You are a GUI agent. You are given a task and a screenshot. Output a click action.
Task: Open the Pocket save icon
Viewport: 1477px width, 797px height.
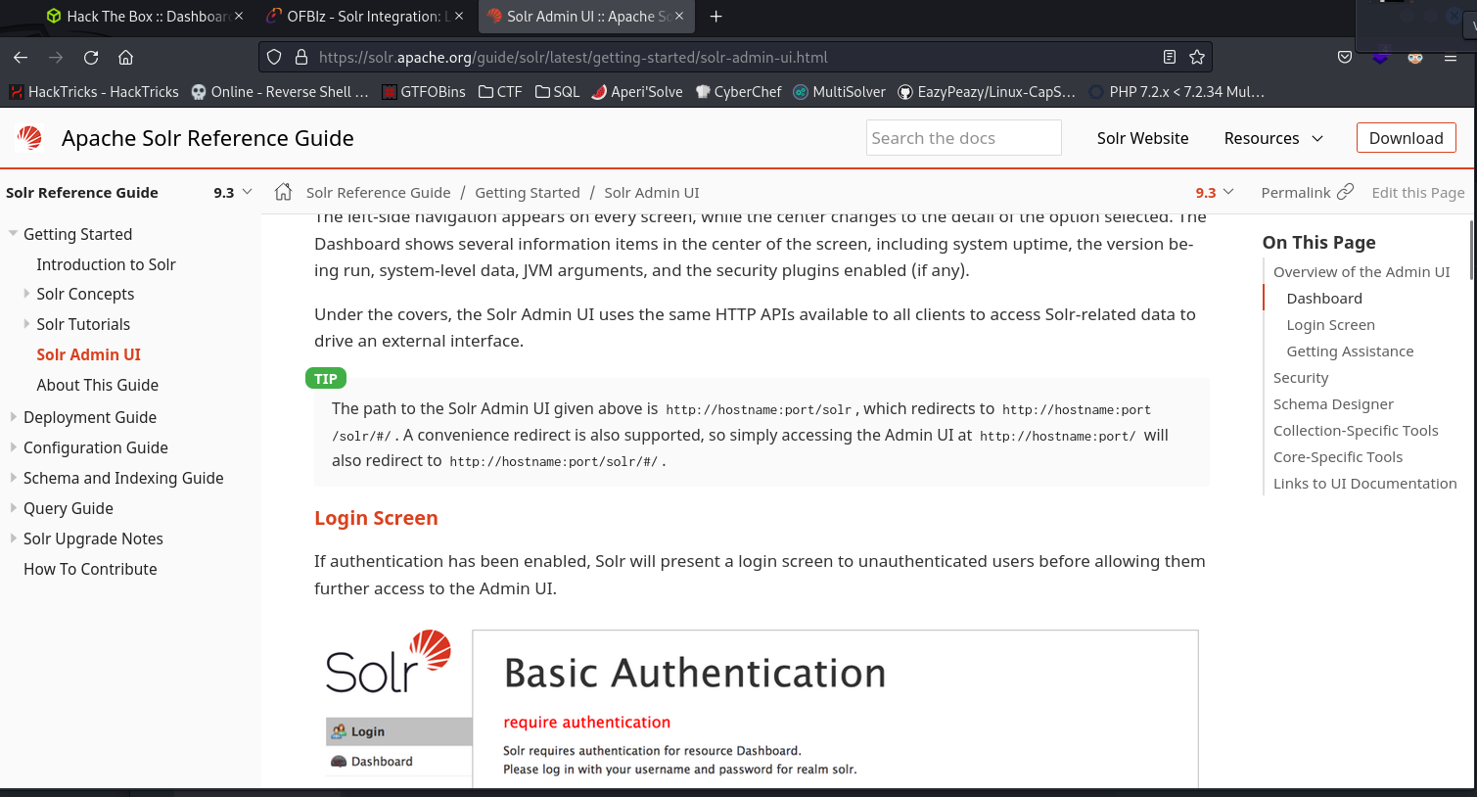(1345, 57)
